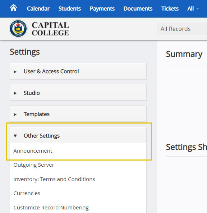207x213 pixels.
Task: Open the Documents menu item
Action: (138, 9)
